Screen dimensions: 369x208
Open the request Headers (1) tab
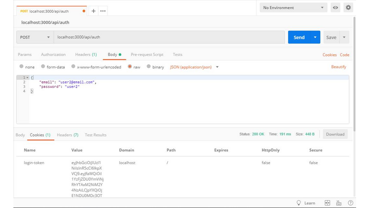(86, 55)
